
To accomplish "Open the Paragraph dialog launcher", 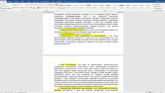I will tap(57, 11).
